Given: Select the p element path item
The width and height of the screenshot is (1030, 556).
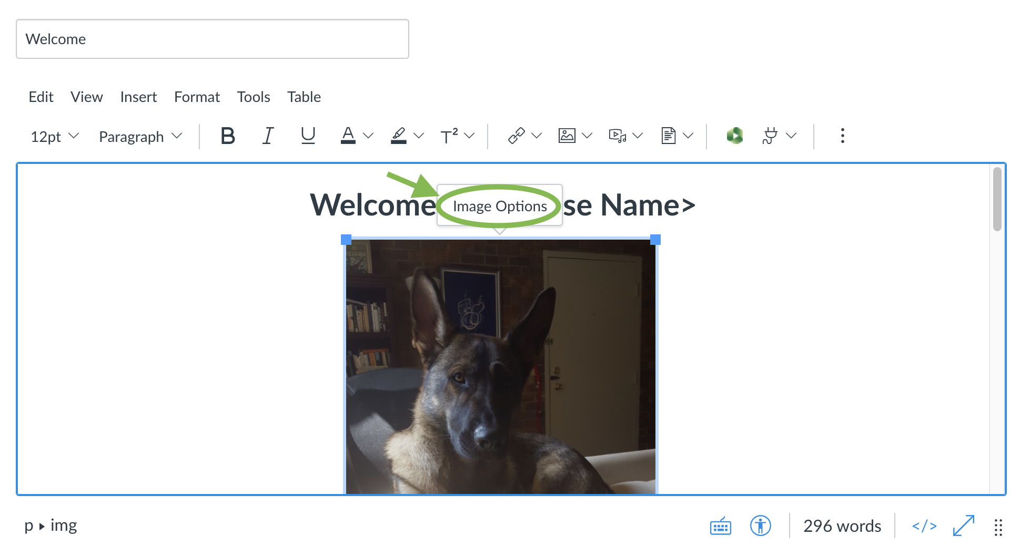Looking at the screenshot, I should point(28,527).
